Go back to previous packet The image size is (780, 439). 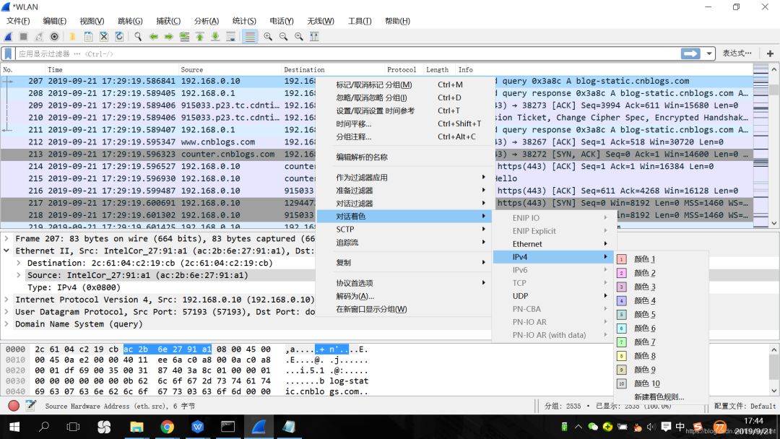[x=154, y=36]
